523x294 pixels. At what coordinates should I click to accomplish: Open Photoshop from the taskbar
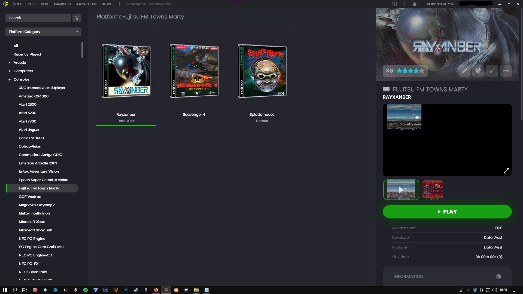(106, 290)
